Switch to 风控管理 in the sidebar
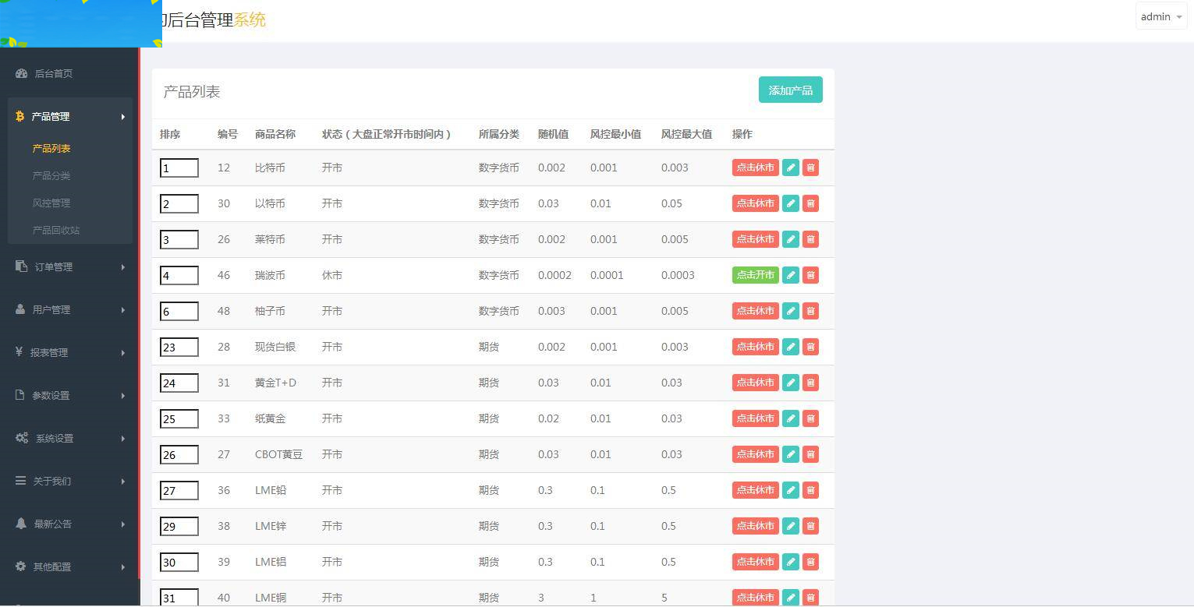Viewport: 1194px width, 607px height. click(x=51, y=203)
